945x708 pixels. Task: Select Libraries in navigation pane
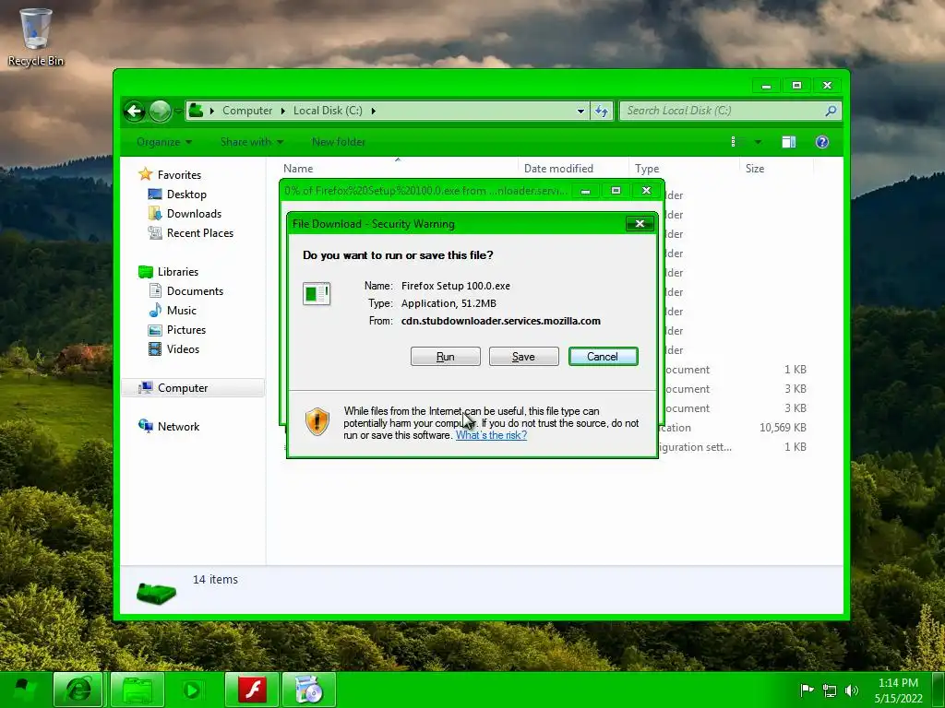point(178,272)
